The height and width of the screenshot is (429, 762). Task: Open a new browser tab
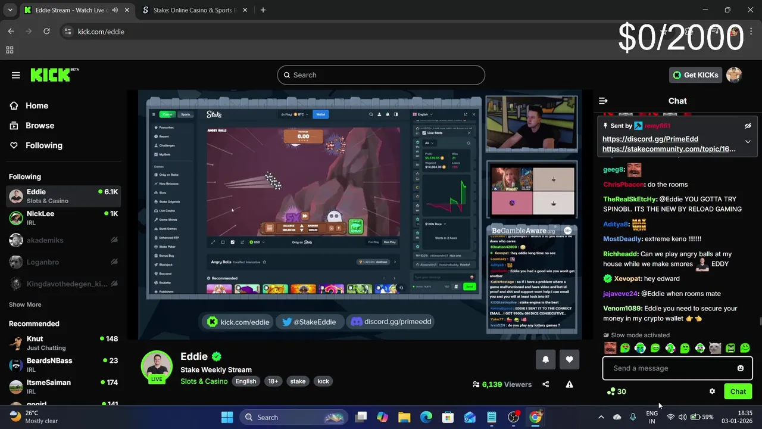[263, 10]
